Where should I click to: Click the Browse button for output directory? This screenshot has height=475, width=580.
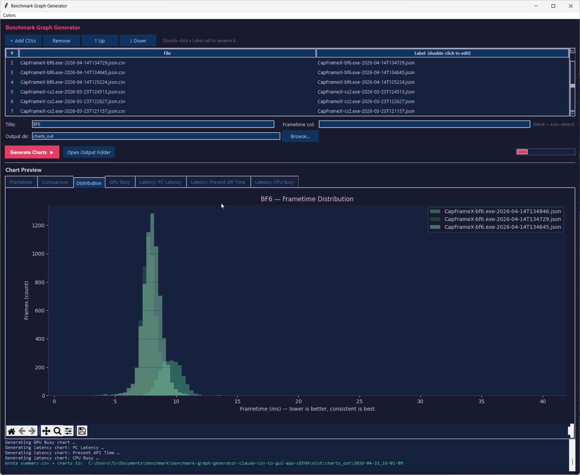pos(300,136)
